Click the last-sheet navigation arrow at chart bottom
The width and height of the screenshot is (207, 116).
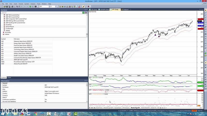click(x=94, y=108)
